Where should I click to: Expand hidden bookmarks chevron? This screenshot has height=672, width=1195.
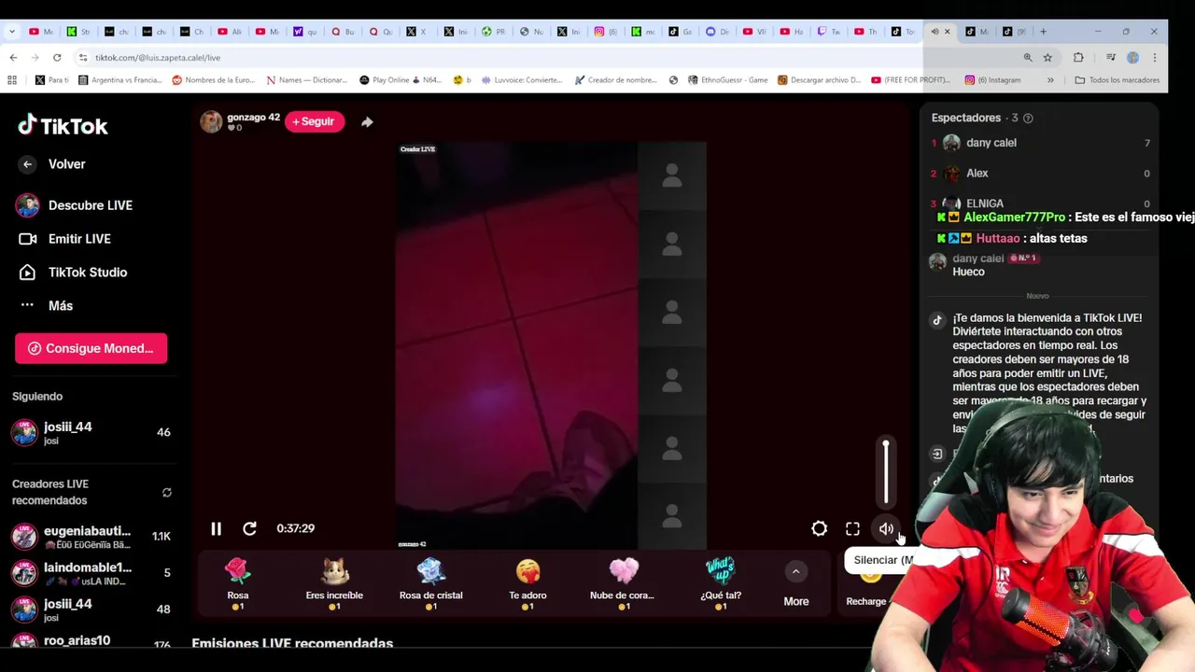[x=1050, y=80]
